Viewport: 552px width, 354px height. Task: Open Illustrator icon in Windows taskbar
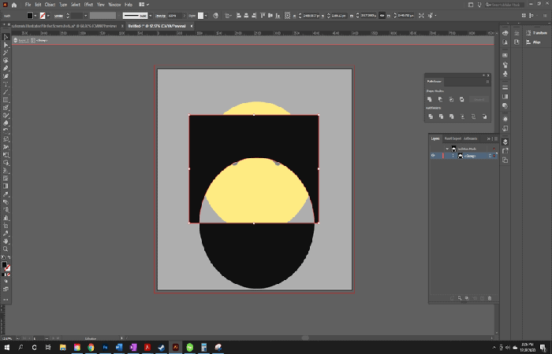click(175, 348)
